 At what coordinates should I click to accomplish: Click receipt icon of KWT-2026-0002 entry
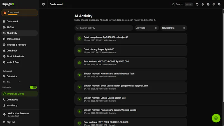pyautogui.click(x=80, y=63)
